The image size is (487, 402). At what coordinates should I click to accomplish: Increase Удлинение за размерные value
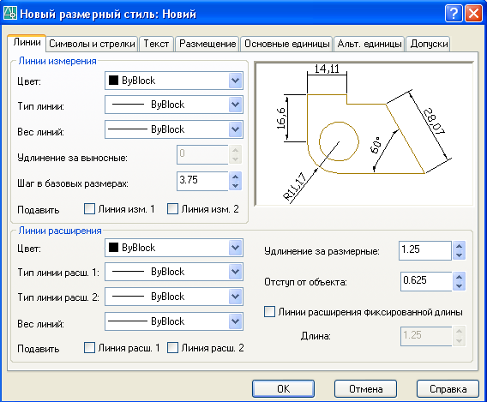point(459,246)
